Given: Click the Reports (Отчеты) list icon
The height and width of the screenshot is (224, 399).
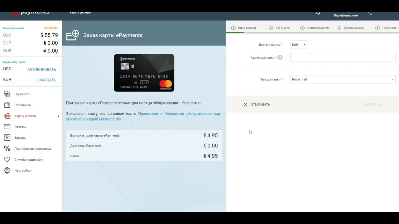Looking at the screenshot, I should (7, 127).
